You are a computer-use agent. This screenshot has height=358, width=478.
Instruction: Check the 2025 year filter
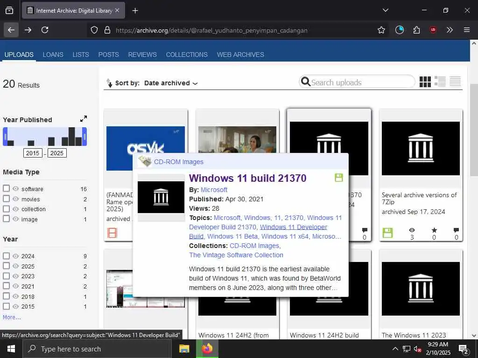(7, 266)
